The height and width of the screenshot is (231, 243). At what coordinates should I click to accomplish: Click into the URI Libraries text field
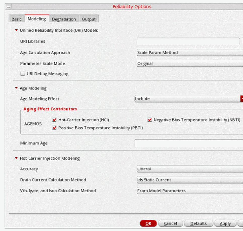click(188, 41)
